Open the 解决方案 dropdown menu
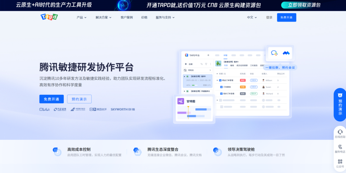 pyautogui.click(x=103, y=18)
